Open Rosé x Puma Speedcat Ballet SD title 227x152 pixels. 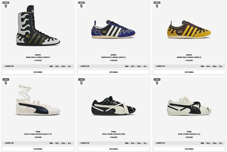[x=38, y=134]
